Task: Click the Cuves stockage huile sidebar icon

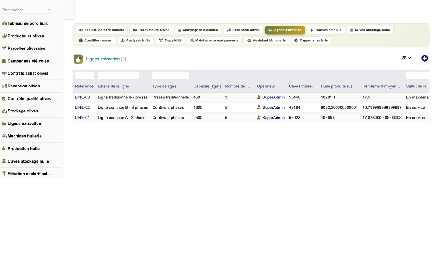Action: 4,161
